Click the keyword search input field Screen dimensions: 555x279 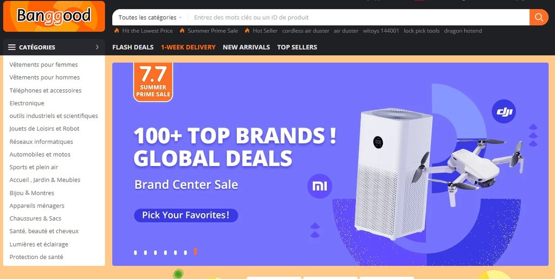[359, 17]
